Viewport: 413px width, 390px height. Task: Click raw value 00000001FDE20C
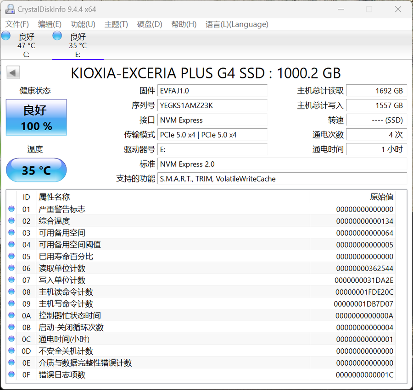point(364,292)
